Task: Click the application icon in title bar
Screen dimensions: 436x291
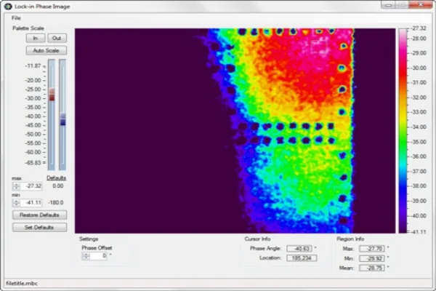Action: [x=8, y=6]
